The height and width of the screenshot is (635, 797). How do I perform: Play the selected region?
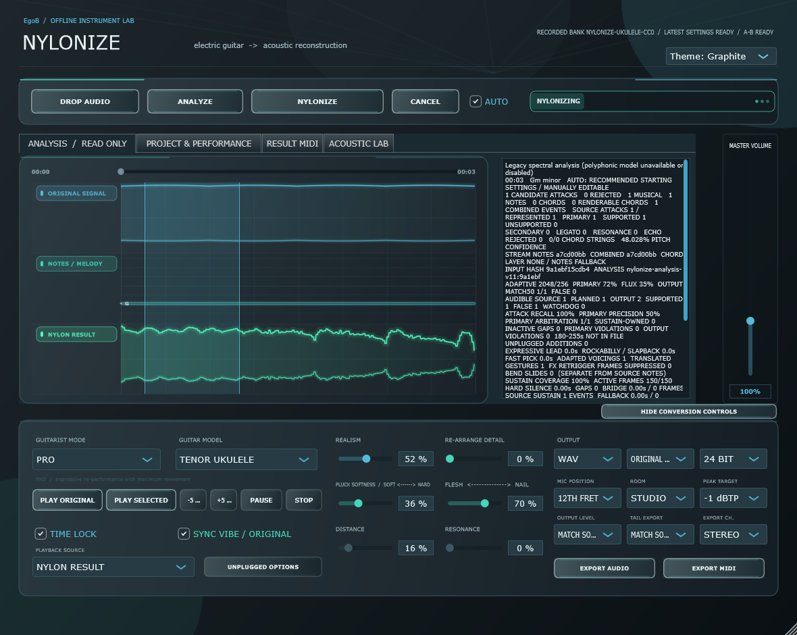coord(141,500)
